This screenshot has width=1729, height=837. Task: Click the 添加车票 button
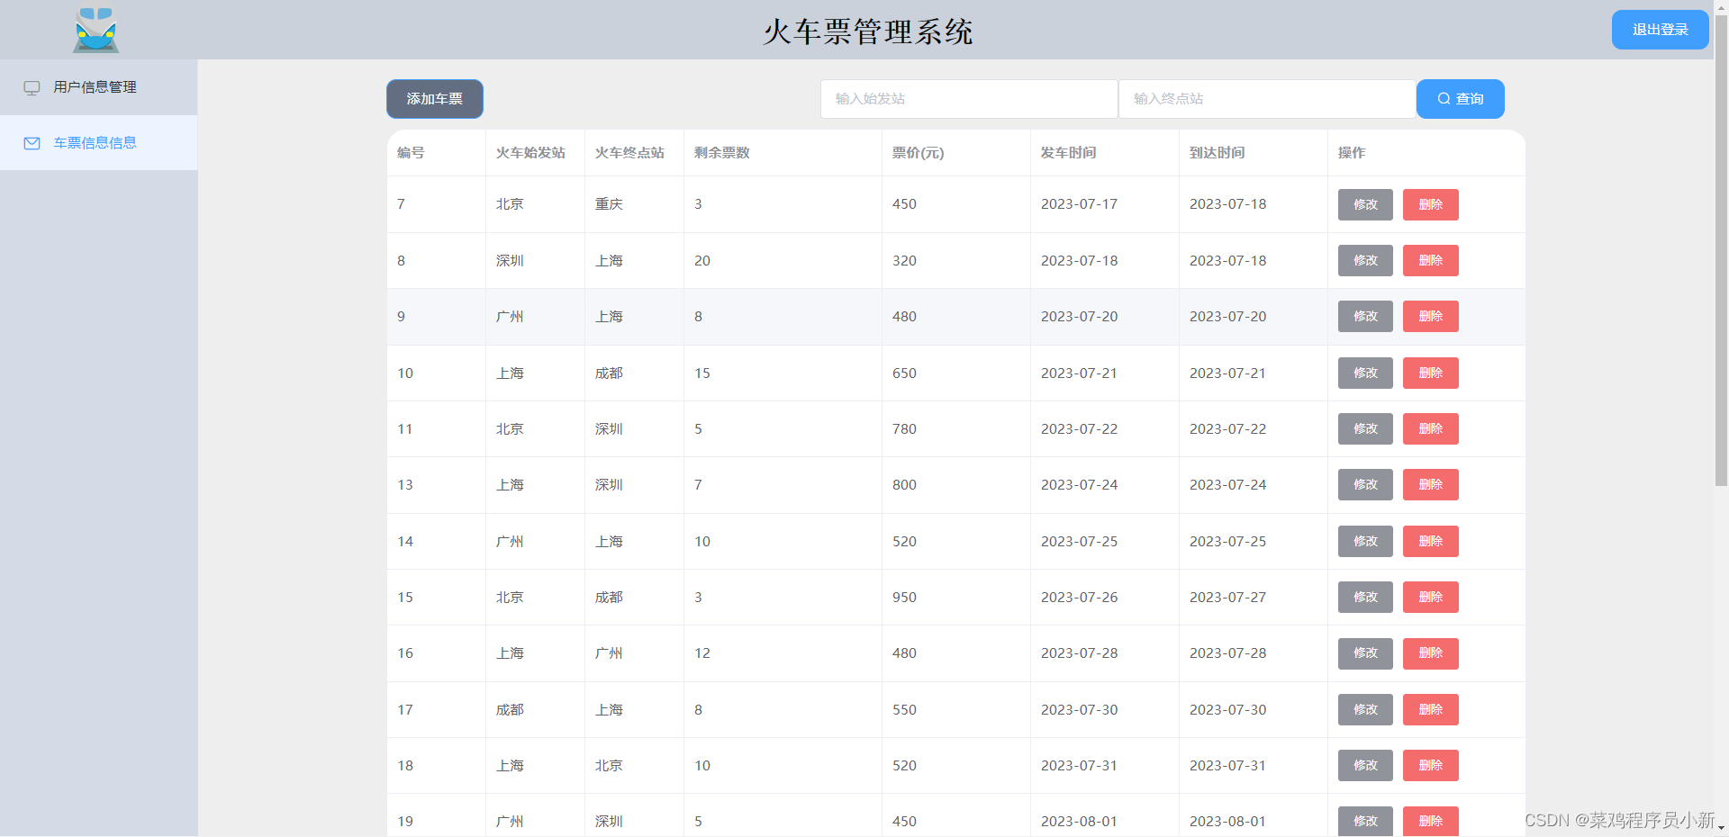(x=435, y=99)
